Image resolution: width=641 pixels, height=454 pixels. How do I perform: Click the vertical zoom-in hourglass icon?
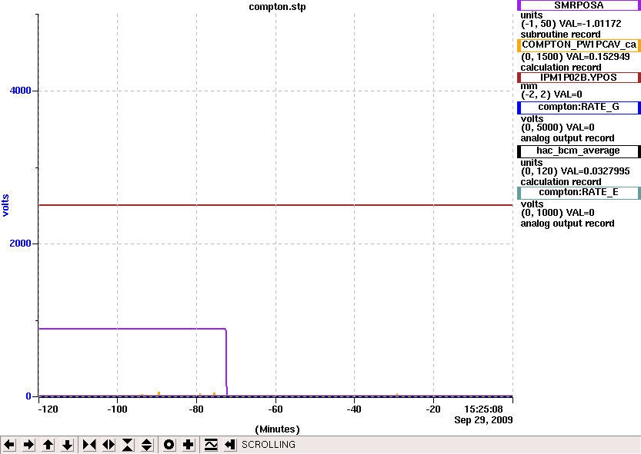pyautogui.click(x=128, y=445)
